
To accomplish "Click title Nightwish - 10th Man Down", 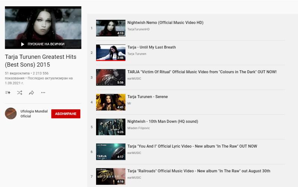I will (x=163, y=121).
